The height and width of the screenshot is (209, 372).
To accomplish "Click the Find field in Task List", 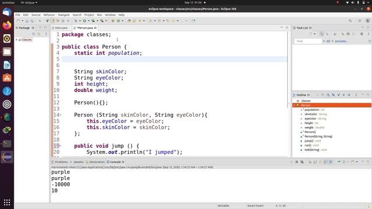I will tap(308, 41).
